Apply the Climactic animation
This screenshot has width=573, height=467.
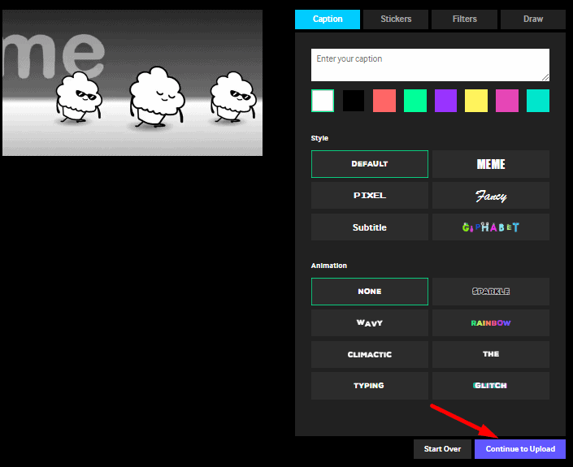click(370, 354)
